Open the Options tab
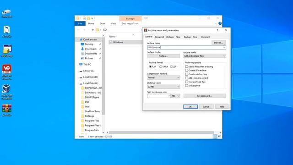Image resolution: width=293 pixels, height=165 pixels. pyautogui.click(x=170, y=37)
